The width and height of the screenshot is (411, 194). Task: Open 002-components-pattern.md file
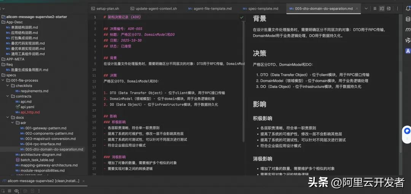[x=47, y=134]
